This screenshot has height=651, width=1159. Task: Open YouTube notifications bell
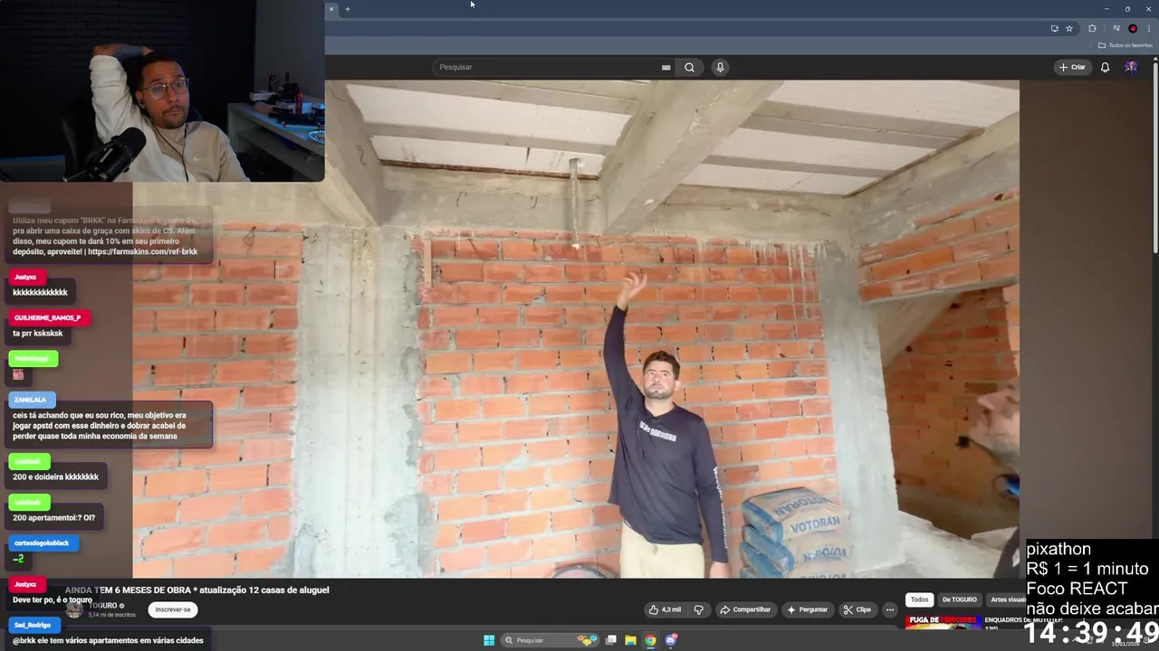pos(1105,67)
